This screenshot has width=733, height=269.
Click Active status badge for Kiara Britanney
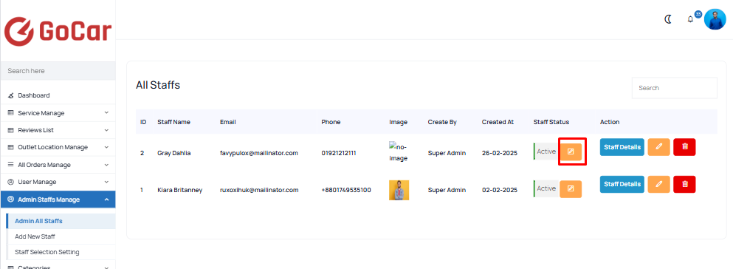click(x=546, y=188)
